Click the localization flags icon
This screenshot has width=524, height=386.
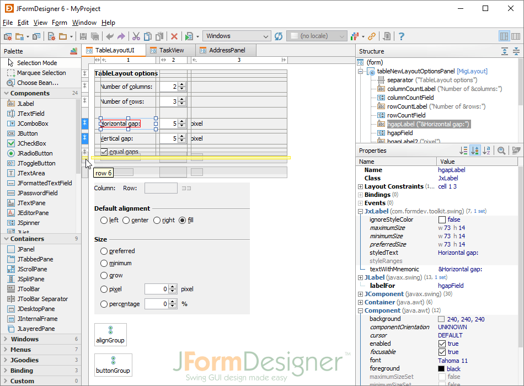point(355,36)
